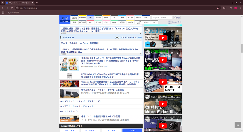Viewport: 243px width, 132px height.
Task: Open the INTERNET nav tab
Action: click(x=82, y=18)
